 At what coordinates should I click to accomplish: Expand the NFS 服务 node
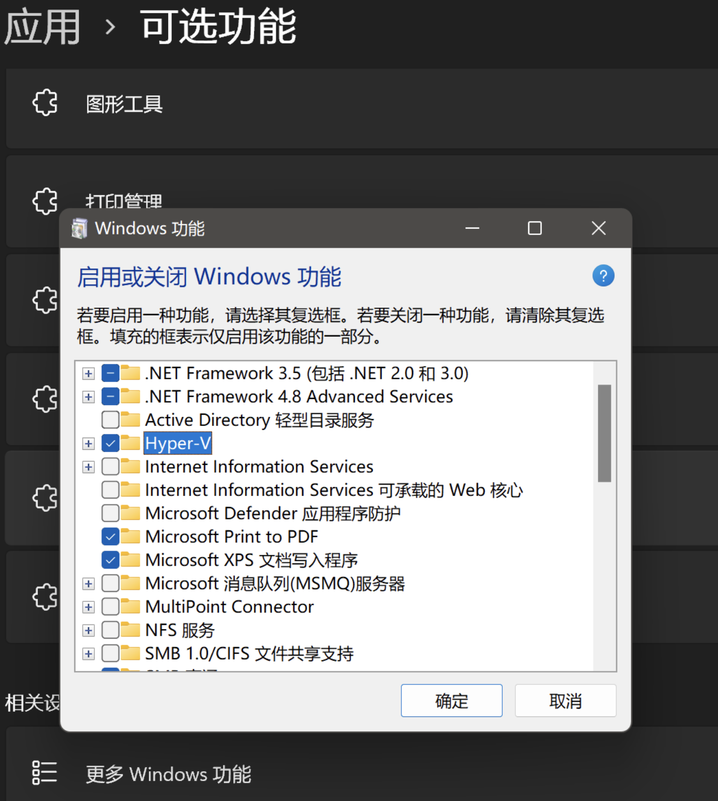coord(89,630)
